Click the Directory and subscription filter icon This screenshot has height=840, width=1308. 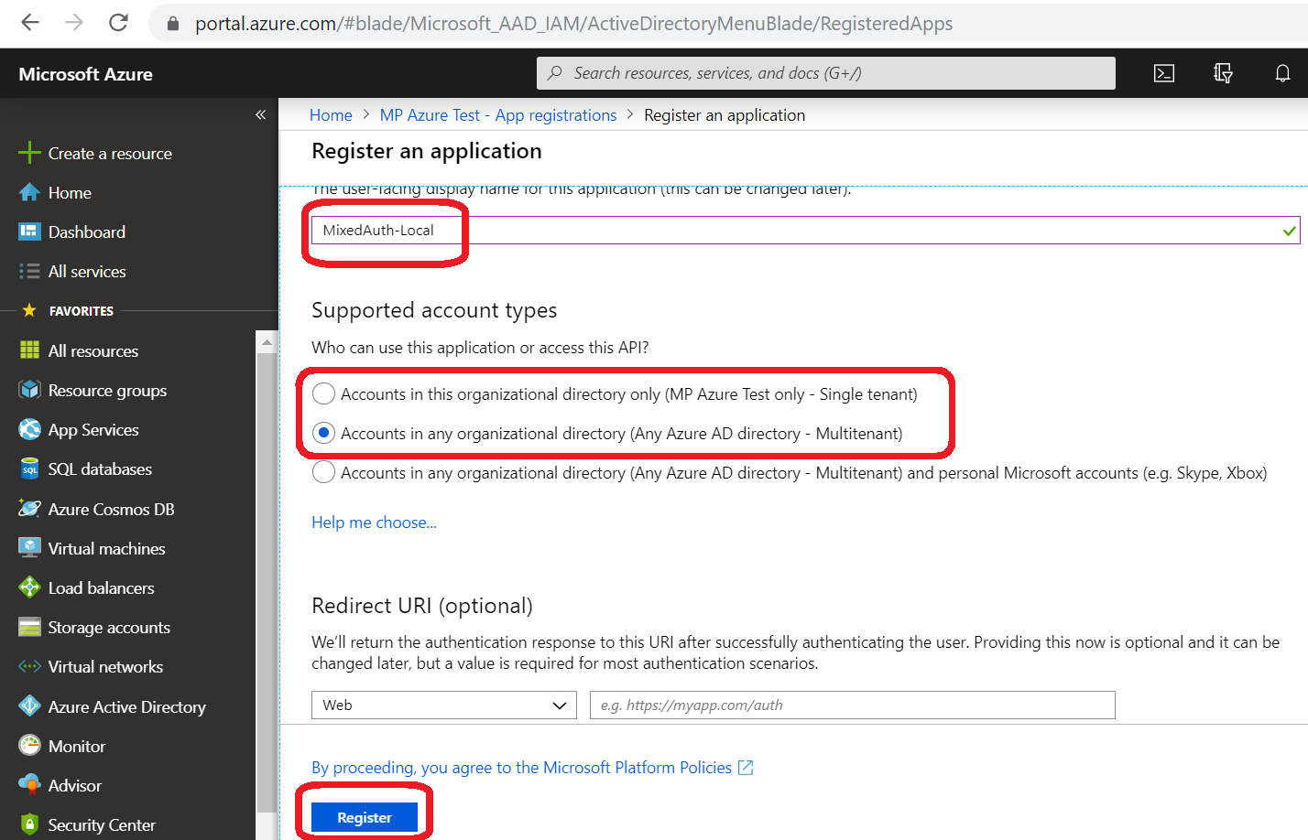tap(1223, 73)
